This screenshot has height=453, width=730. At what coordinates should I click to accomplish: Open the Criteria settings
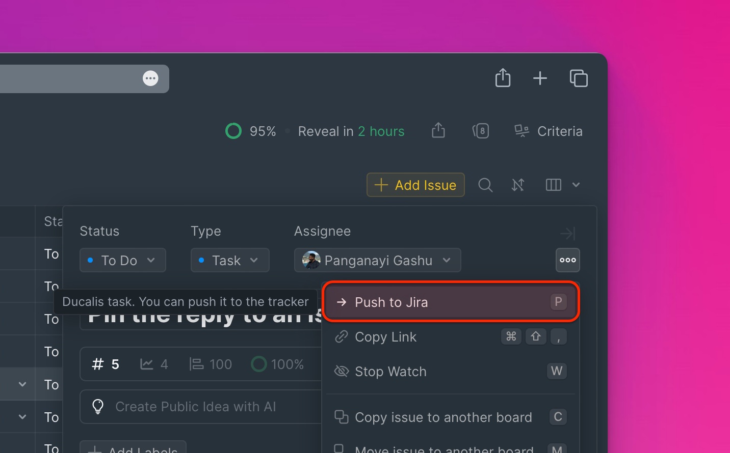pos(549,131)
